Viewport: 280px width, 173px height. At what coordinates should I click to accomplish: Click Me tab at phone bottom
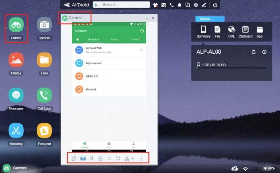133,145
